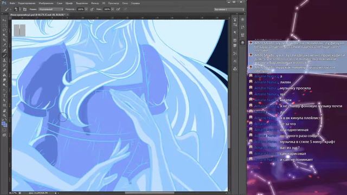
Task: Toggle the Brush panel from options bar
Action: click(x=25, y=9)
